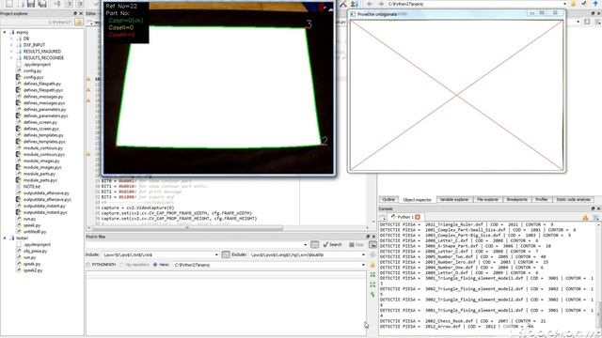Select obj_piesa.py under testari project

pos(36,251)
